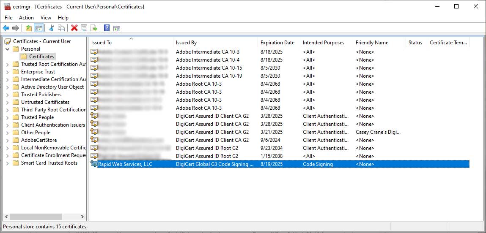
Task: Toggle the Show/Hide Action Pane icon
Action: point(117,28)
